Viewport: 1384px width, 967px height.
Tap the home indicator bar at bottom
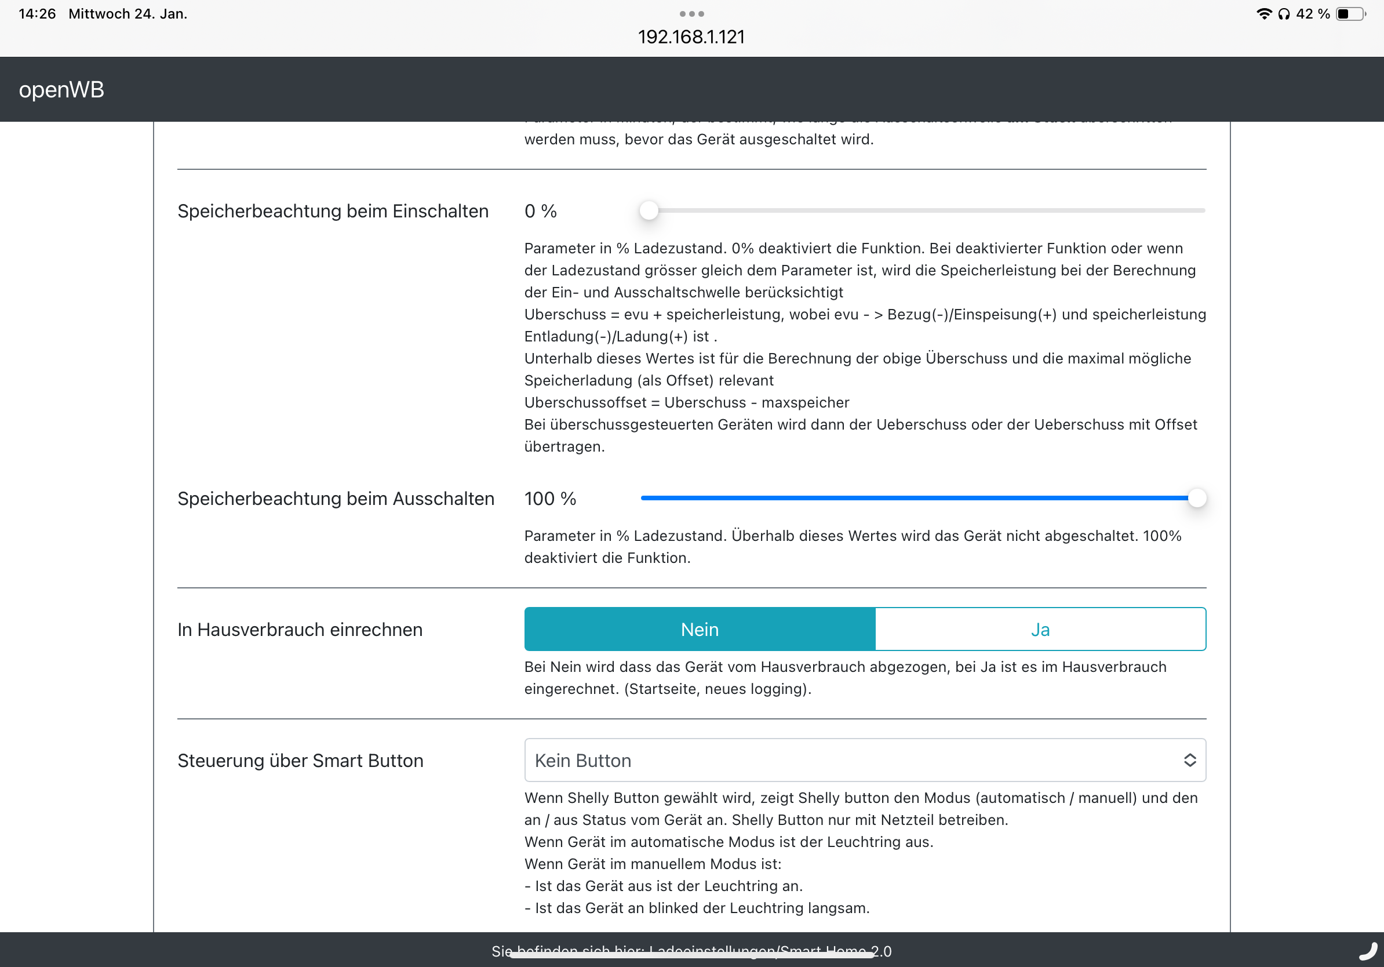tap(691, 955)
